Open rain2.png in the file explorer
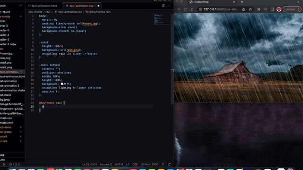Viewport: 303px width, 170px height. [6, 67]
